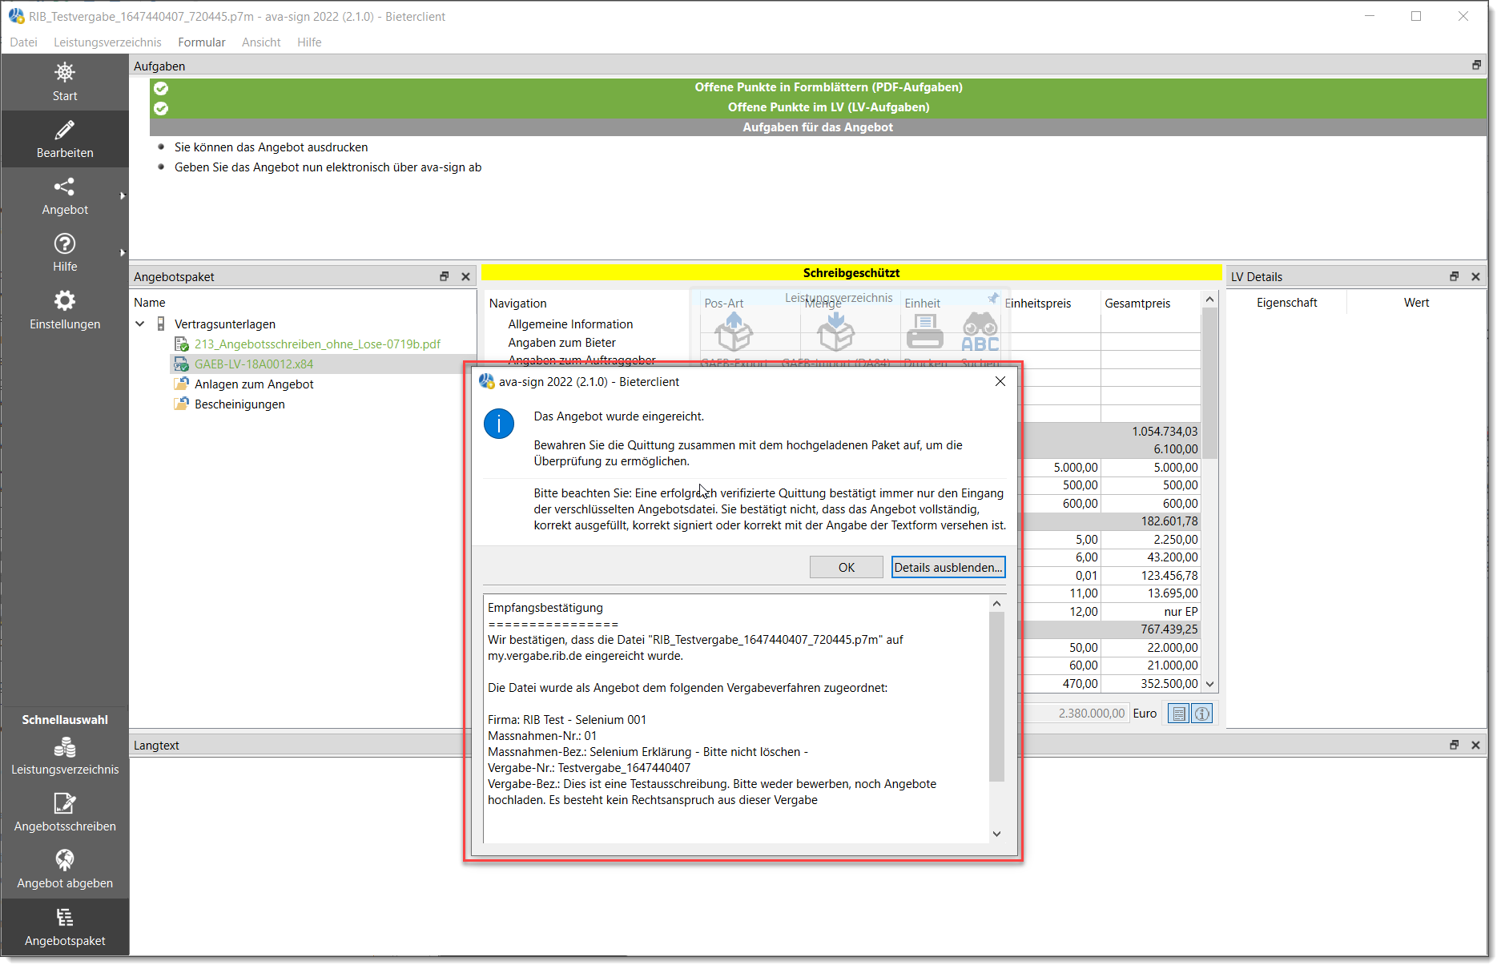Select the Angebotspaket quick selection icon
The image size is (1501, 969).
pyautogui.click(x=65, y=918)
